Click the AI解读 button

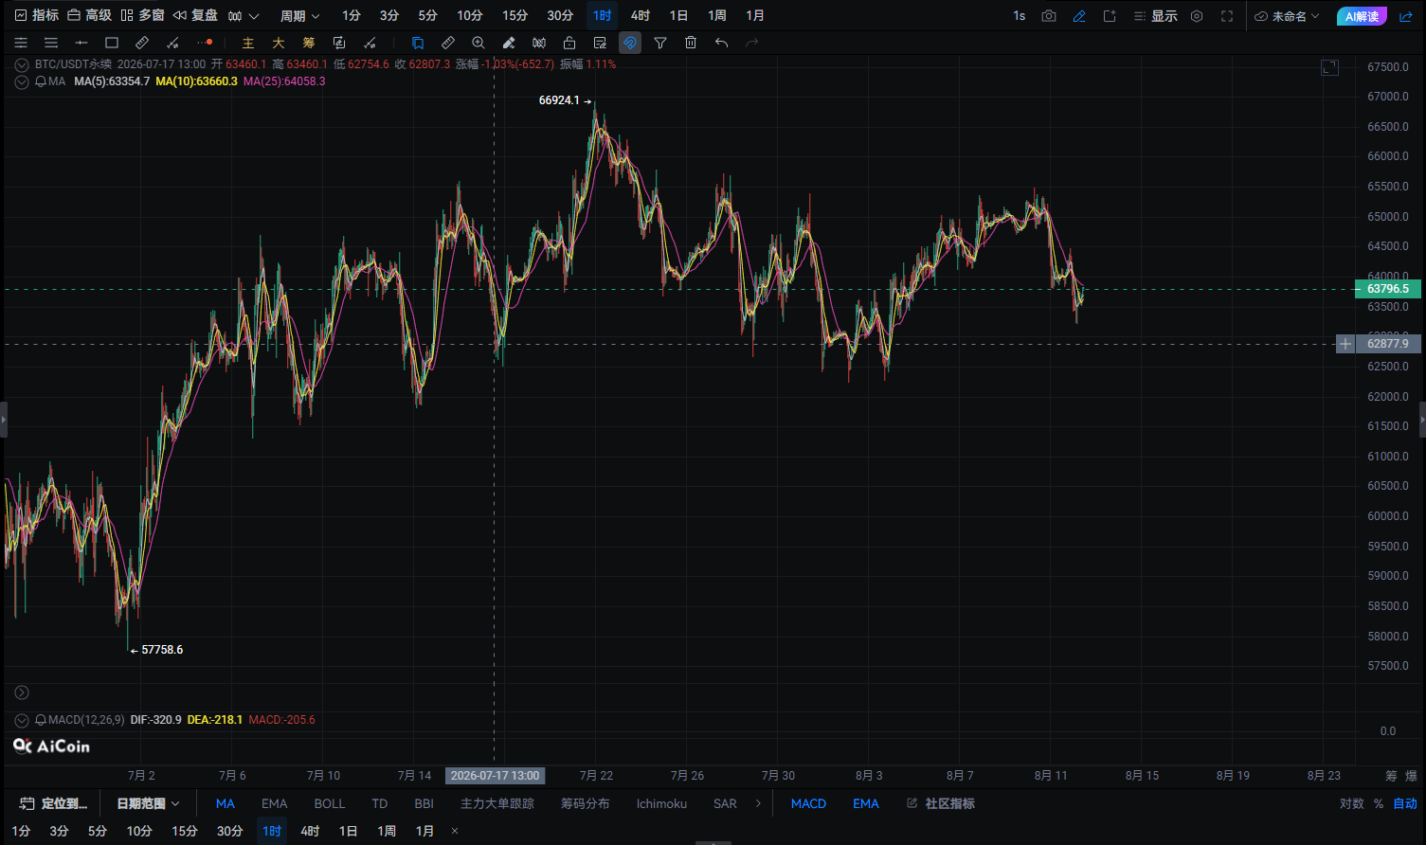1362,16
